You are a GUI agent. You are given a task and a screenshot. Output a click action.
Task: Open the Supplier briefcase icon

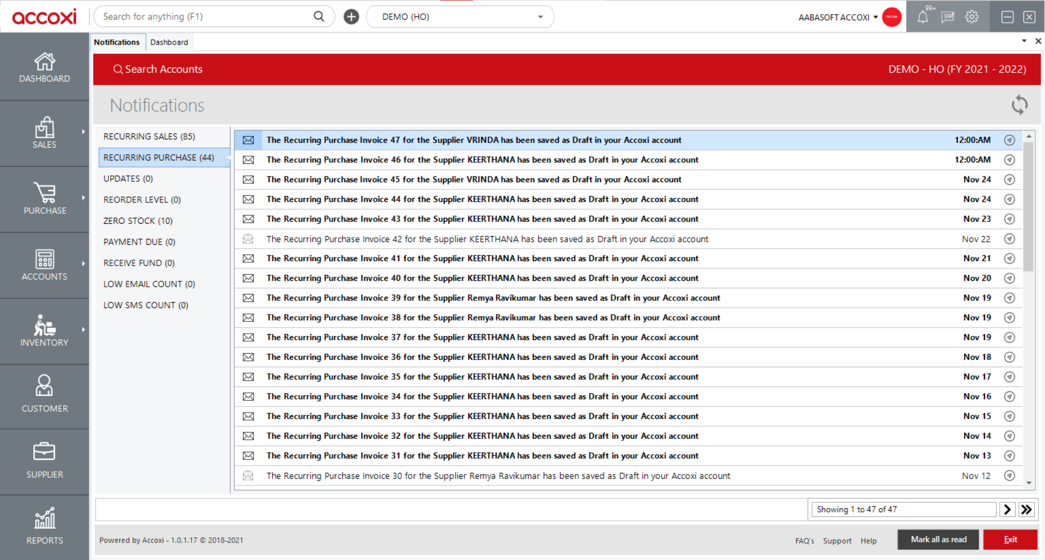coord(45,451)
